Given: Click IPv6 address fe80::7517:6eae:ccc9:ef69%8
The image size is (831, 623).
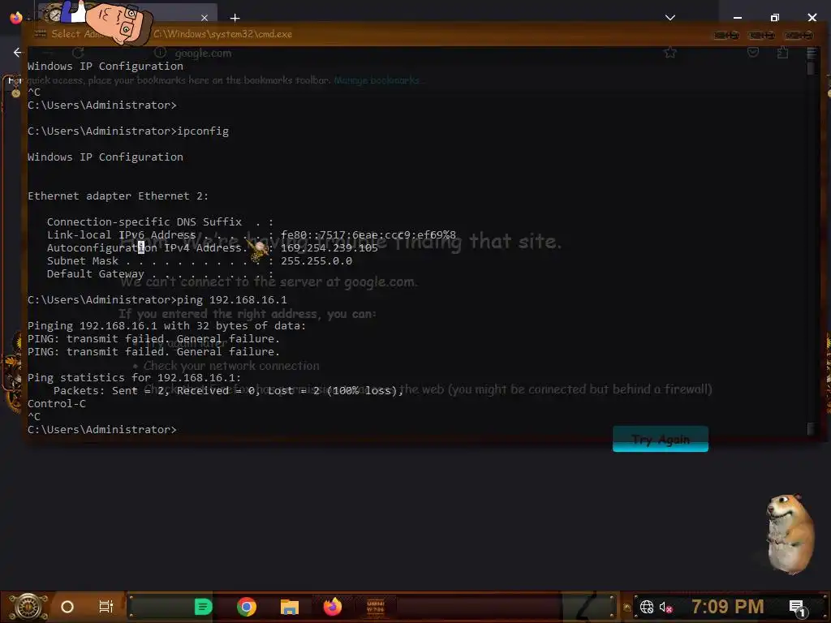Looking at the screenshot, I should click(x=368, y=234).
